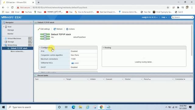Click the Chrome icon on the taskbar

point(101,107)
